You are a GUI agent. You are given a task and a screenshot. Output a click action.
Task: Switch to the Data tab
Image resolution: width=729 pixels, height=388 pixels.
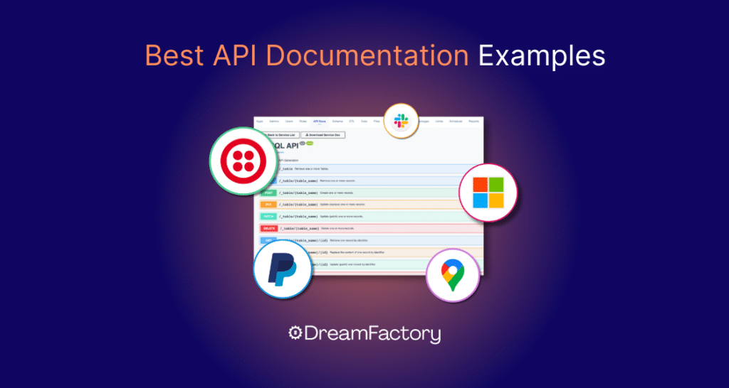pos(364,121)
